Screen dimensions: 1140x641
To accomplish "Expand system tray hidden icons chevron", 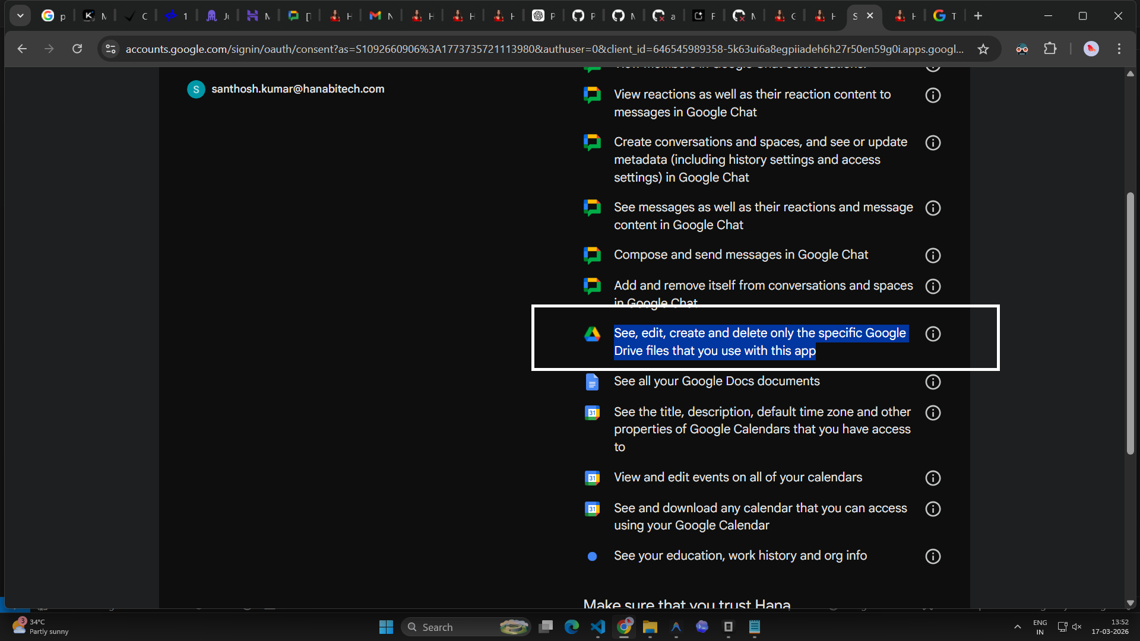I will (1017, 627).
